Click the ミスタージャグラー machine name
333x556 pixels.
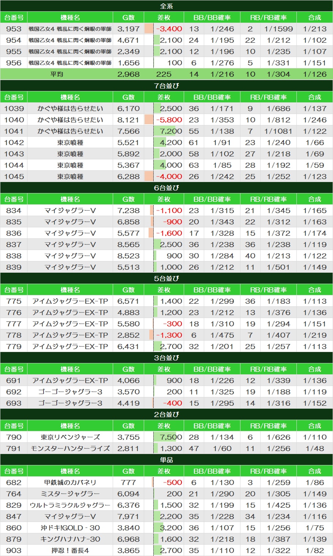tap(70, 494)
